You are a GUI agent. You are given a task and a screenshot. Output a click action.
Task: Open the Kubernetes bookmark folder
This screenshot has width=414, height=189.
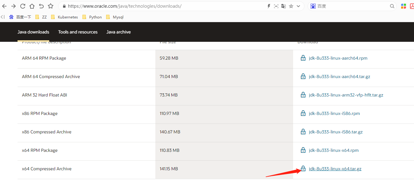pos(65,17)
